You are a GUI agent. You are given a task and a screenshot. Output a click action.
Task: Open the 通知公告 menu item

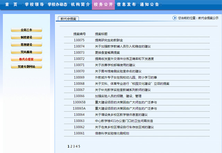tap(150, 5)
